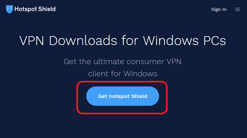Click the word 'Hotspot' on the blue button
Screen dimensions: 247x138
(119, 96)
